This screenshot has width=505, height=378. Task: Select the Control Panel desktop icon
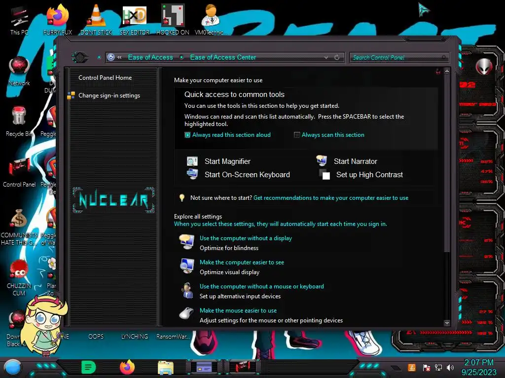pos(19,173)
